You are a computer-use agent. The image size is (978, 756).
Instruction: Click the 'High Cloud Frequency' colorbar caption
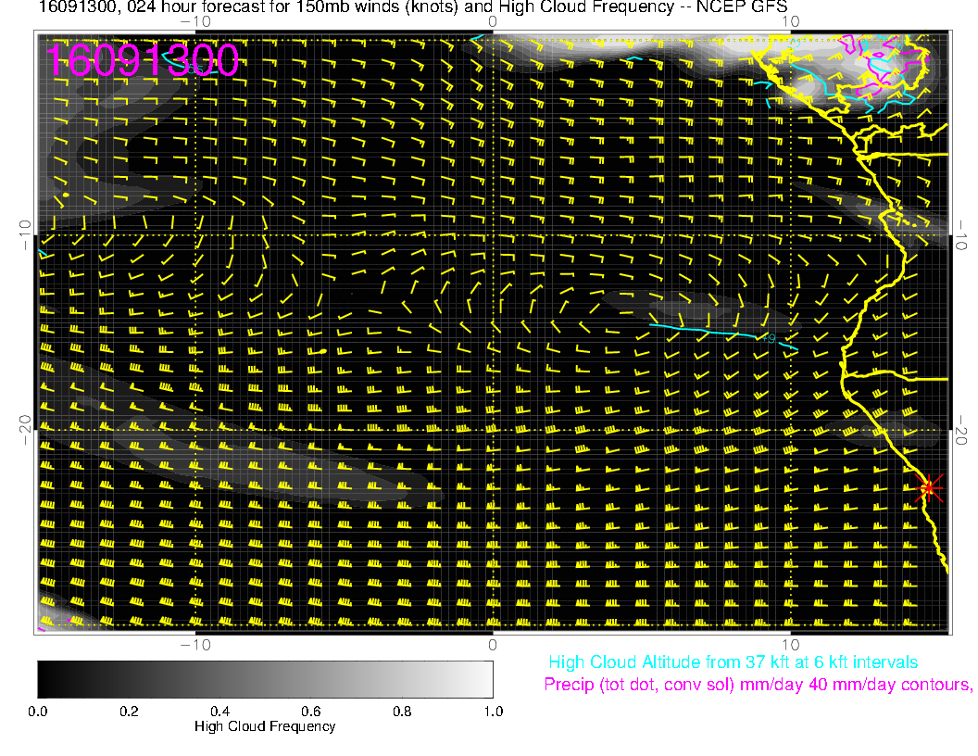click(265, 727)
